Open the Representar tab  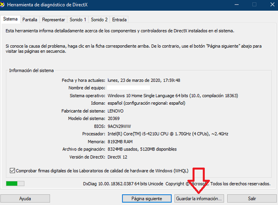point(54,19)
